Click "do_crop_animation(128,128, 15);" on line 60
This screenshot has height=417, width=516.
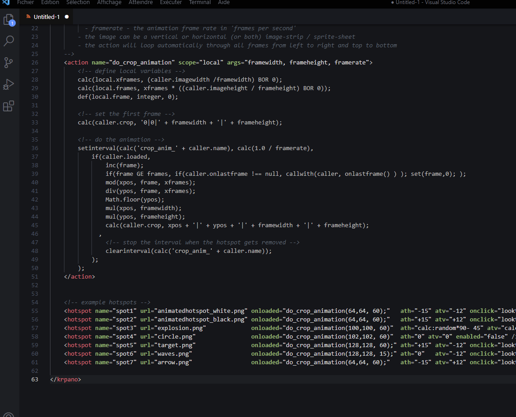(340, 353)
